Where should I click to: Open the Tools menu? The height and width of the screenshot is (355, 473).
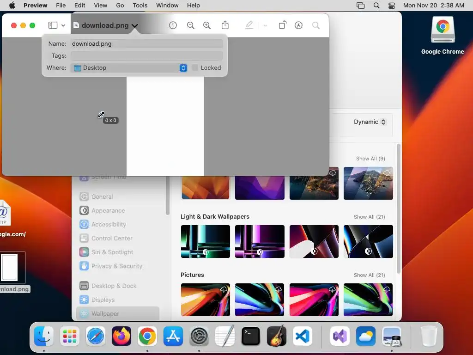point(140,6)
